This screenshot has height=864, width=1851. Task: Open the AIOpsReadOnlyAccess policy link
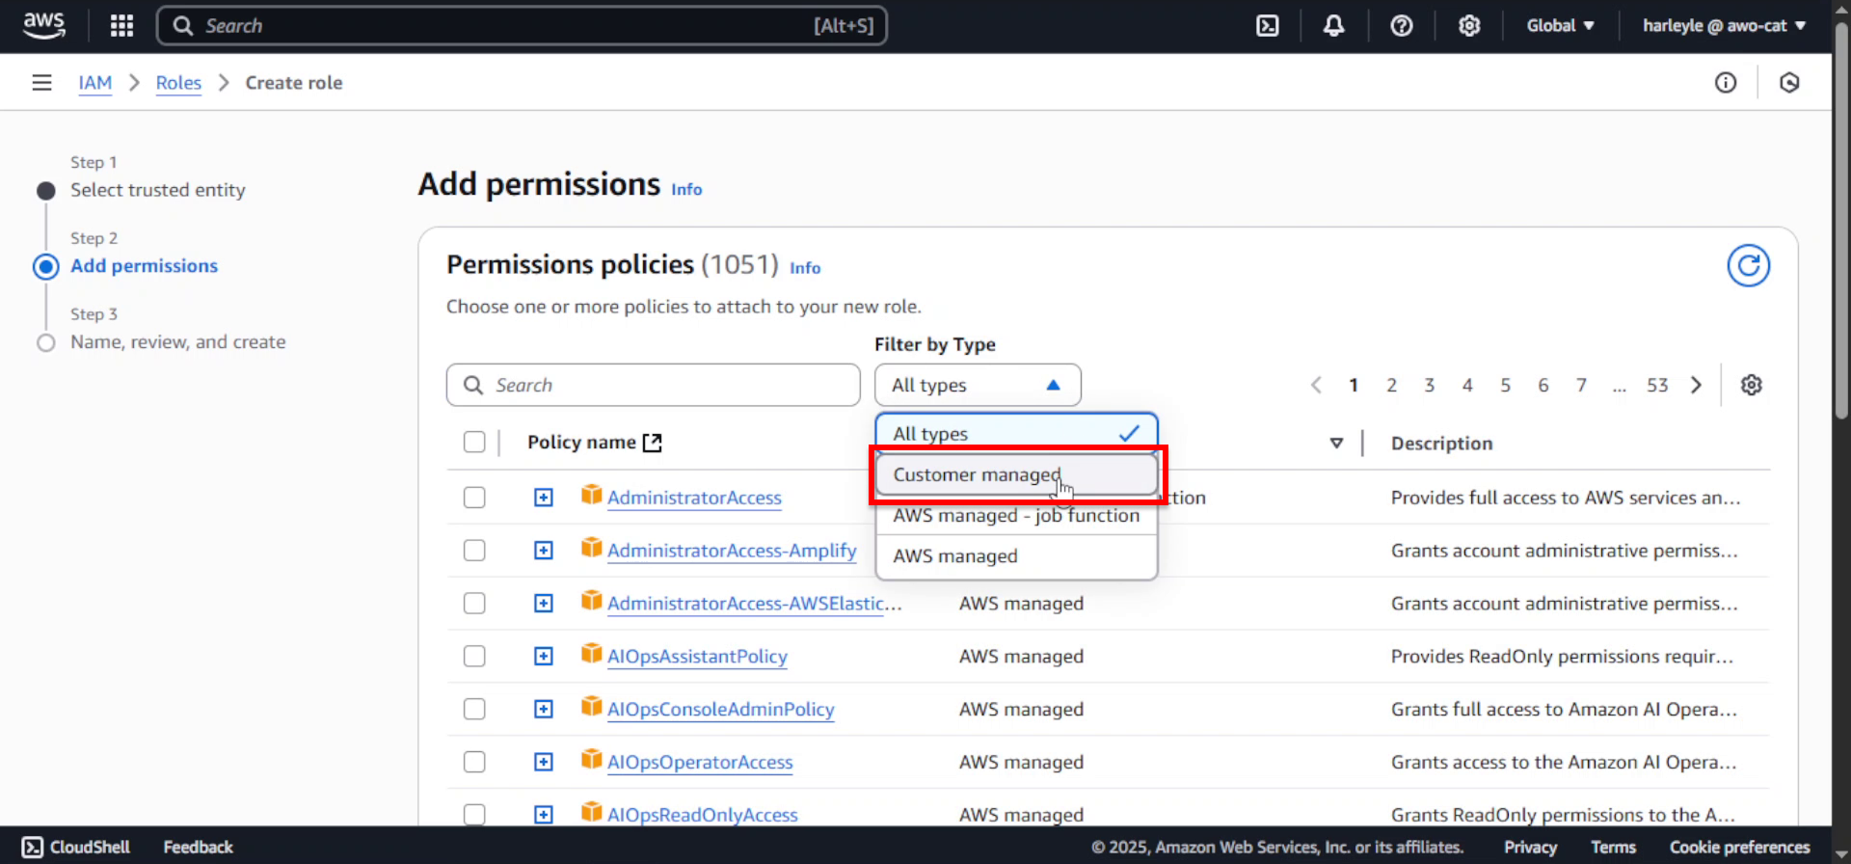click(702, 815)
